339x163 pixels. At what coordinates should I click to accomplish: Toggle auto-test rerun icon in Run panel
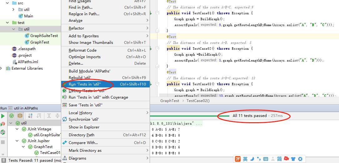pos(3,132)
